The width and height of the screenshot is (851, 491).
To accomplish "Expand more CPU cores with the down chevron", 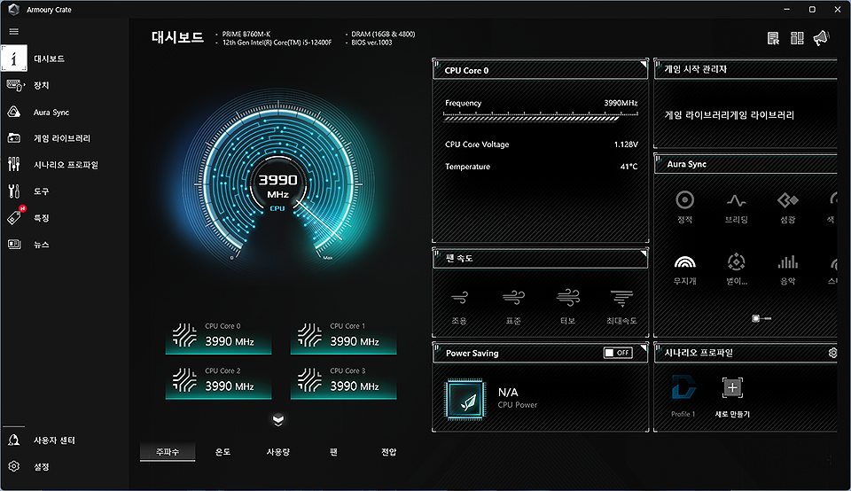I will tap(278, 419).
